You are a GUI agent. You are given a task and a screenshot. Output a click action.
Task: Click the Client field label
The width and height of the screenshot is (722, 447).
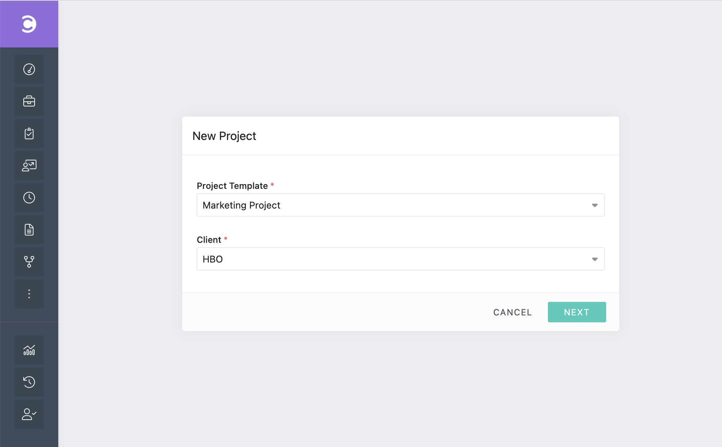(x=209, y=240)
